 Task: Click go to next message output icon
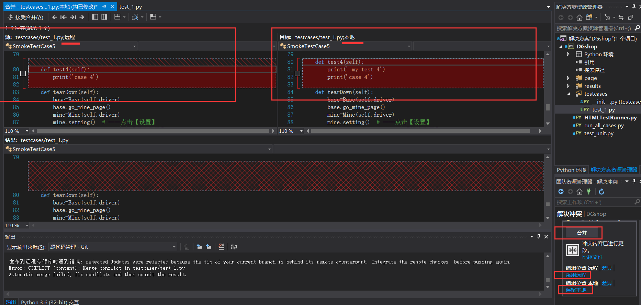(x=209, y=247)
